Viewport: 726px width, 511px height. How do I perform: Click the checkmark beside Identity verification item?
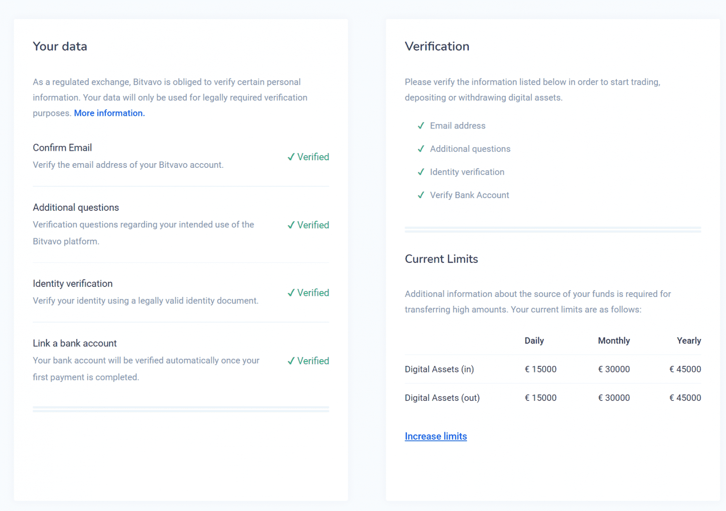click(x=421, y=172)
